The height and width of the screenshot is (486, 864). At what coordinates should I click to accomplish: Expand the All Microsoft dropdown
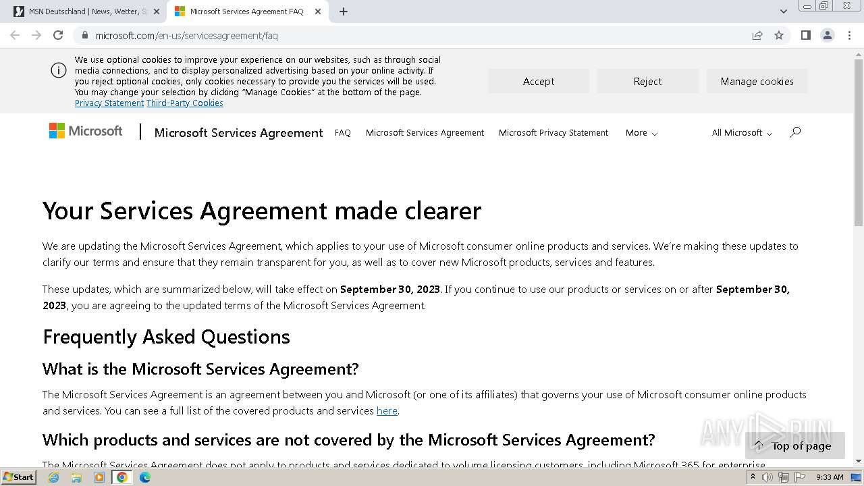pyautogui.click(x=742, y=133)
